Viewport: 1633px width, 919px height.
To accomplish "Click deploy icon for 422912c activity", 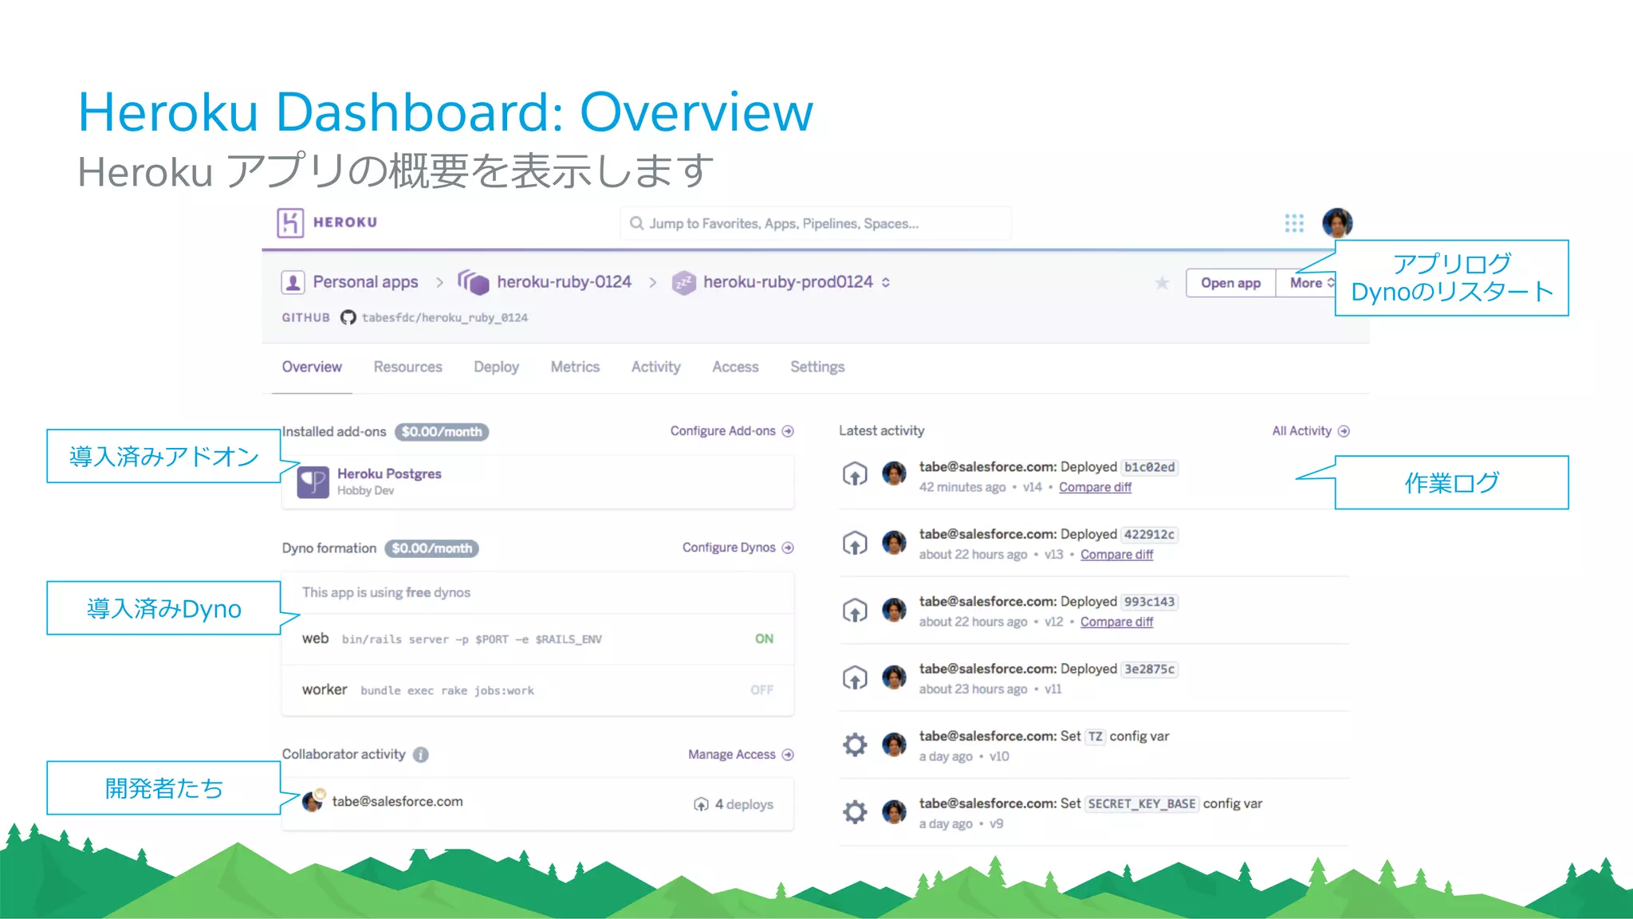I will click(855, 543).
